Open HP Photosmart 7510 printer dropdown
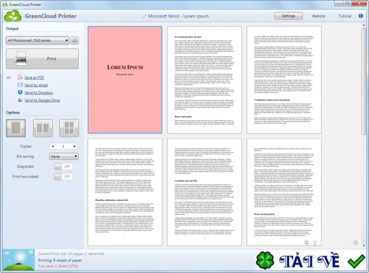The image size is (369, 273). 37,41
